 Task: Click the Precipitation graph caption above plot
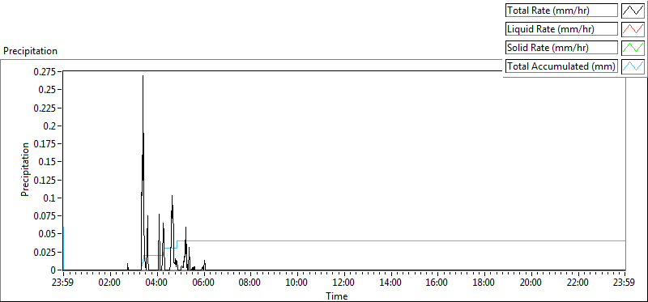pyautogui.click(x=30, y=51)
